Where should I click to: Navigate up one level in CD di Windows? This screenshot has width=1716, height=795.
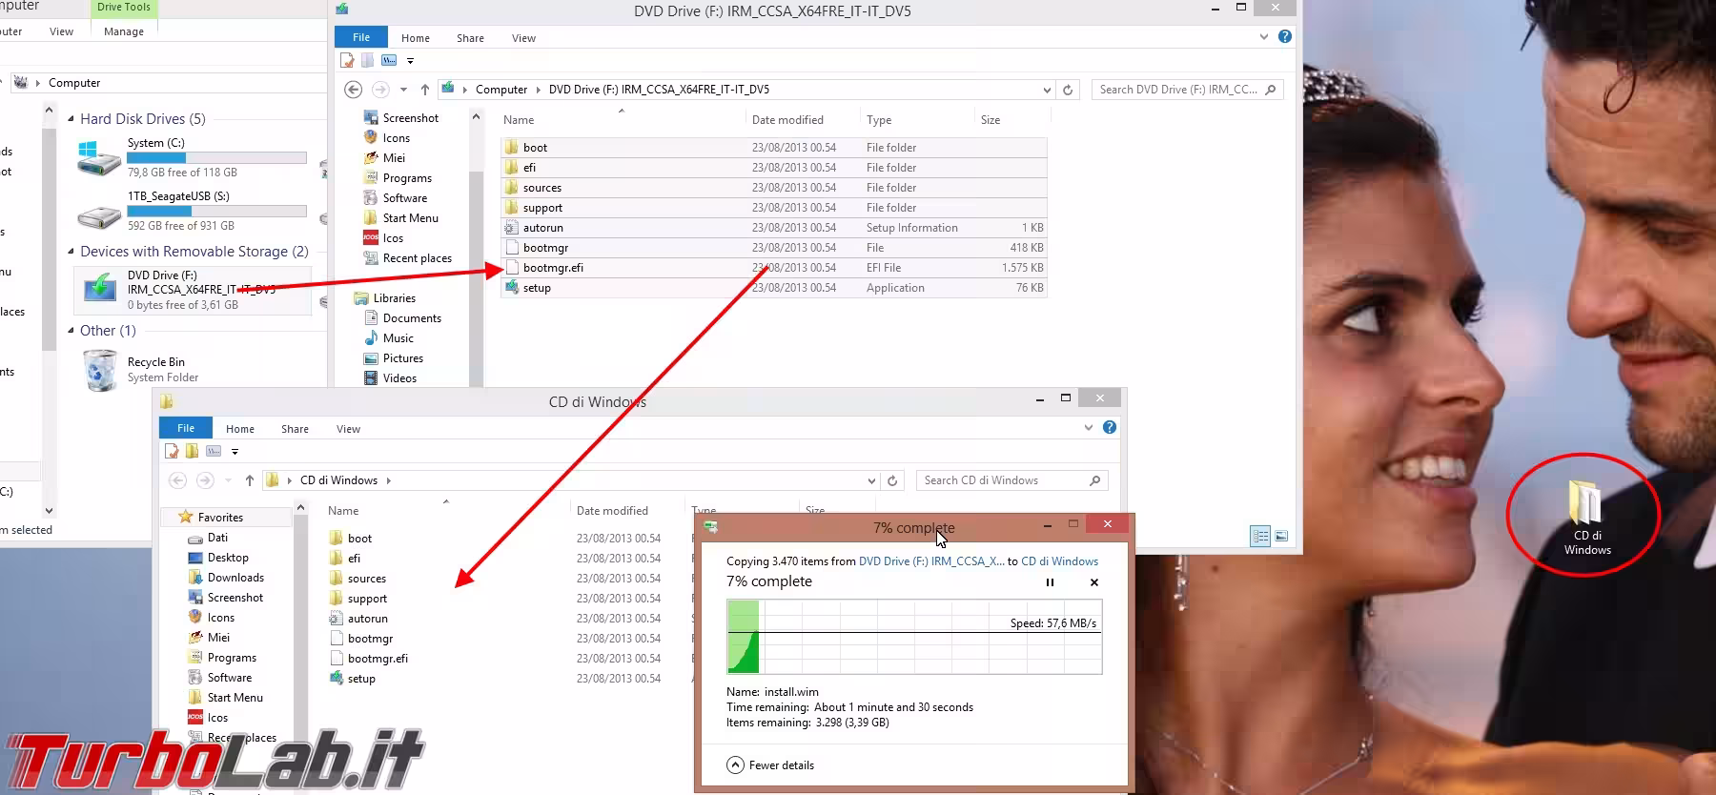click(x=250, y=480)
